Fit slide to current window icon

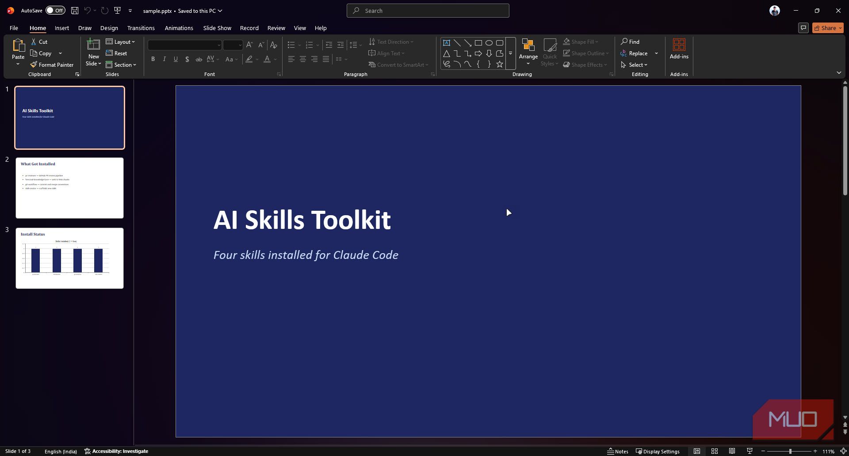(x=844, y=451)
